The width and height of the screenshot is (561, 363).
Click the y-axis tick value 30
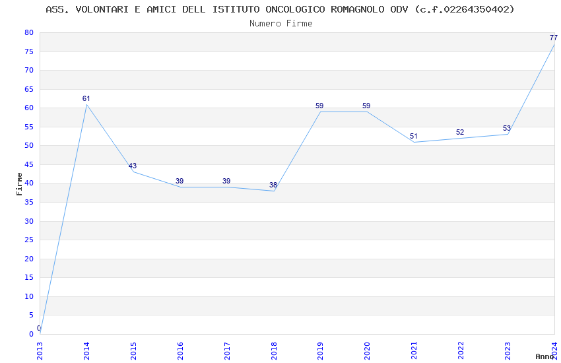click(x=29, y=221)
